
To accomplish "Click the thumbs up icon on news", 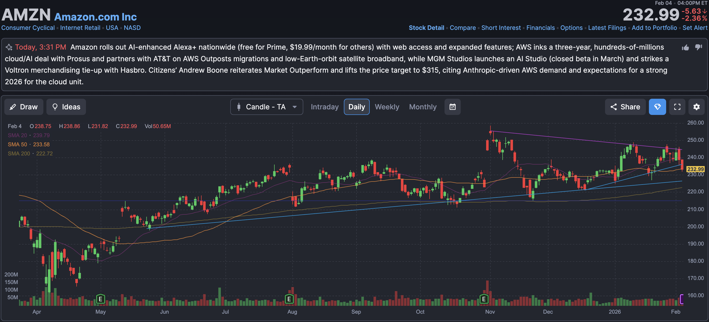I will pyautogui.click(x=685, y=48).
